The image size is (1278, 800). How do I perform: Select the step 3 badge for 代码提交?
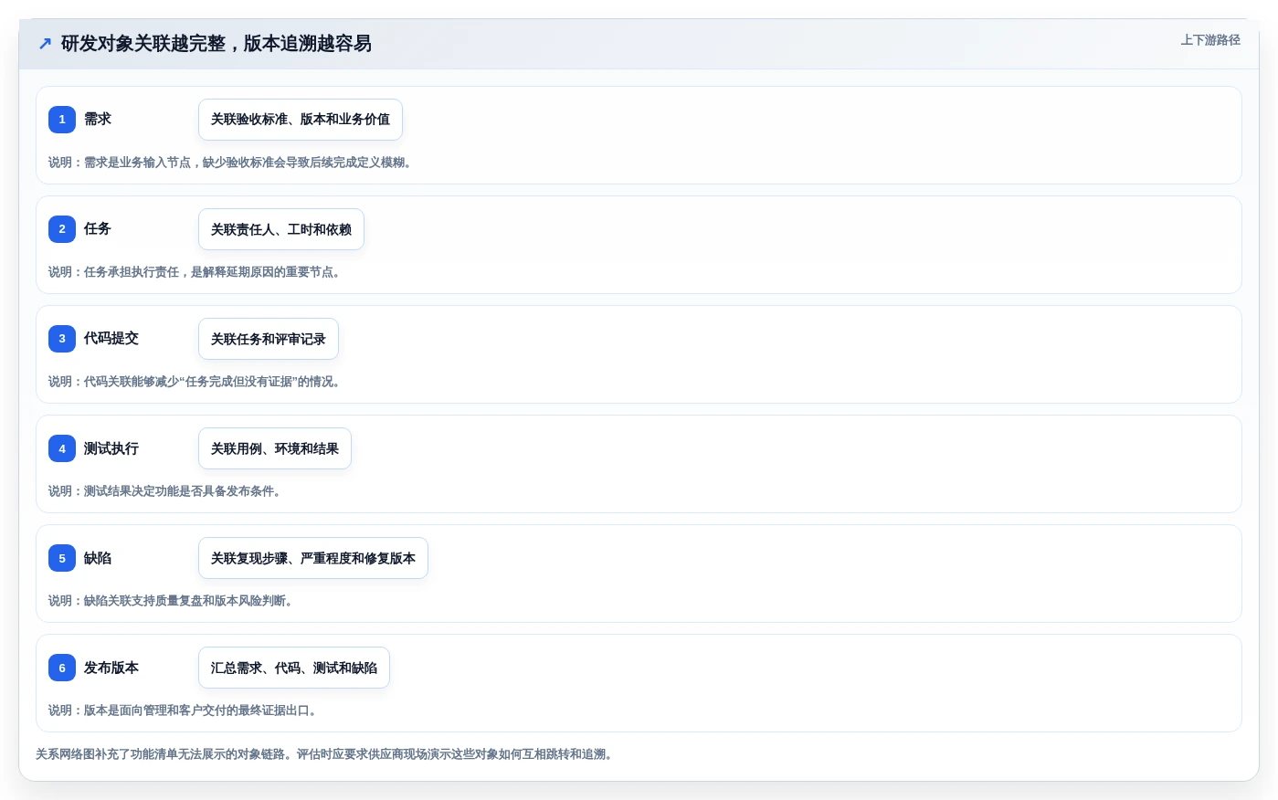tap(62, 339)
